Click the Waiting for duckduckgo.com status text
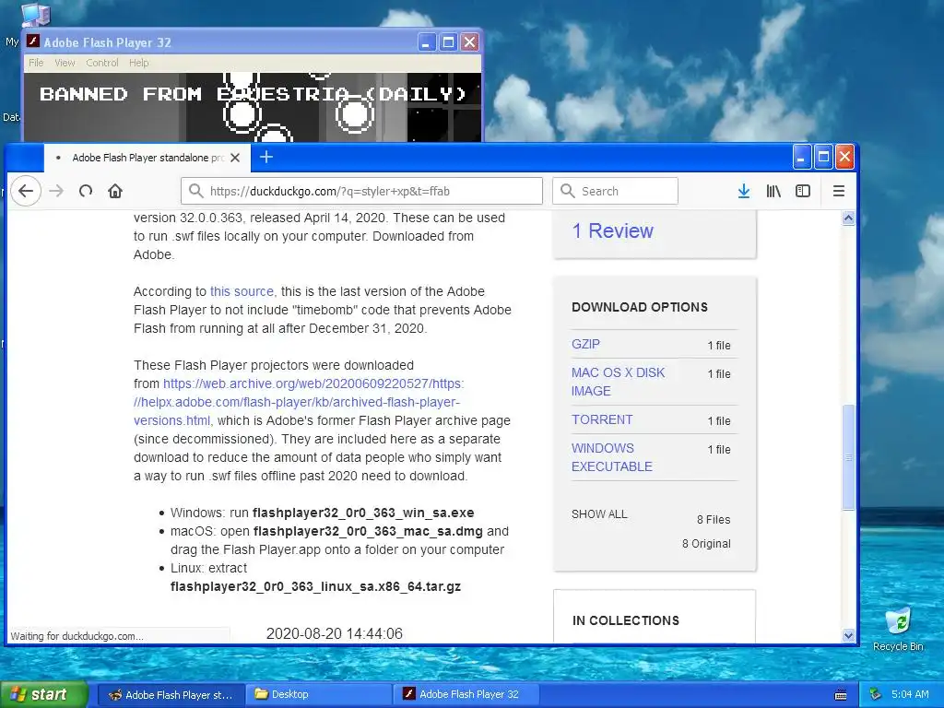 pos(77,636)
